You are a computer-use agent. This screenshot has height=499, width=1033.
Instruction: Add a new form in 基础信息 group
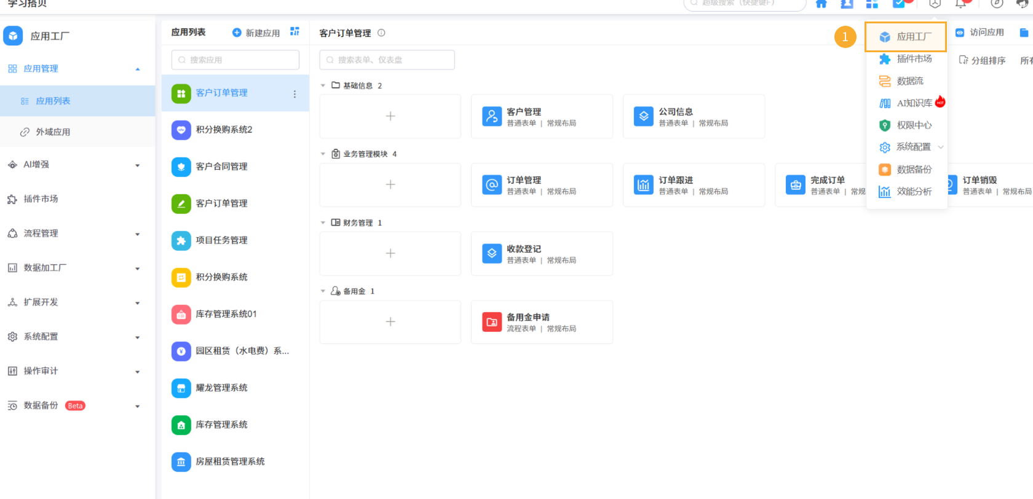(390, 116)
